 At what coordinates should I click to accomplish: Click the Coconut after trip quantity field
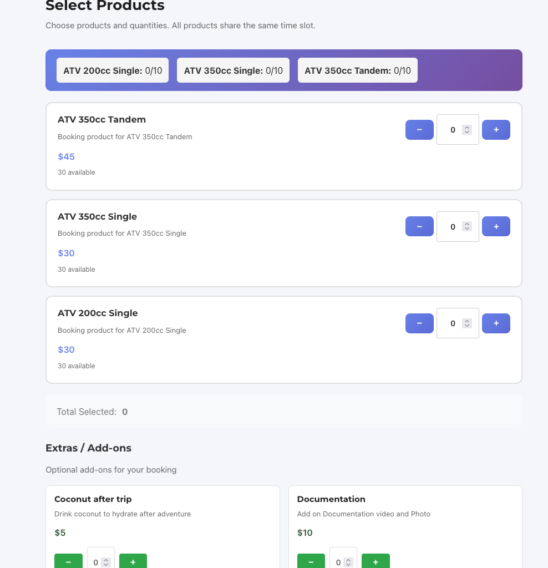coord(96,562)
